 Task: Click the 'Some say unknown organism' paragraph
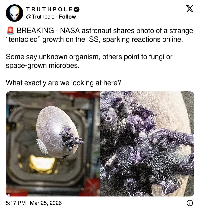[x=89, y=61]
